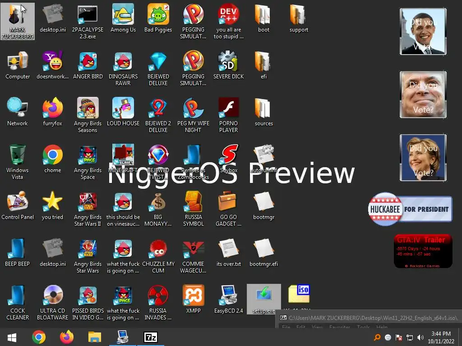Open the DINOSAURS RAWR shortcut

point(123,68)
